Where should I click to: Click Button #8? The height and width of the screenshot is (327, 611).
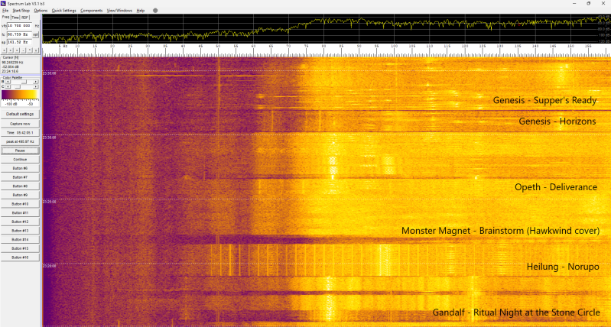click(x=20, y=186)
